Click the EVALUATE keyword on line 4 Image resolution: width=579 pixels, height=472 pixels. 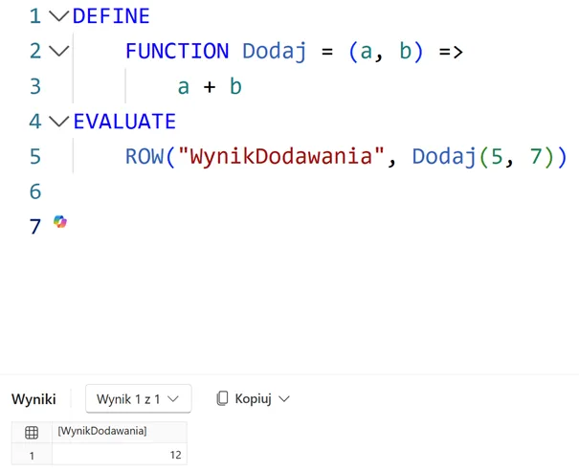tap(124, 122)
